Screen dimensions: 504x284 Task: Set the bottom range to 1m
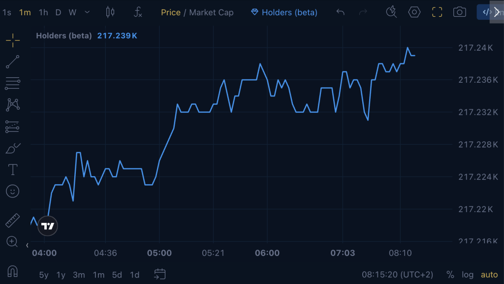pyautogui.click(x=98, y=275)
